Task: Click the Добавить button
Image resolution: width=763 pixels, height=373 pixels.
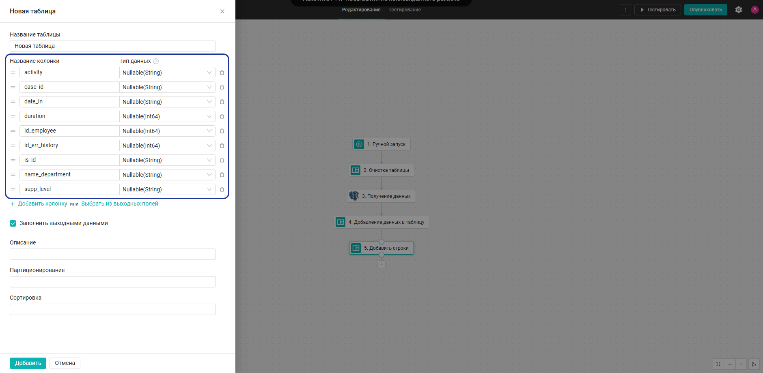Action: tap(28, 363)
